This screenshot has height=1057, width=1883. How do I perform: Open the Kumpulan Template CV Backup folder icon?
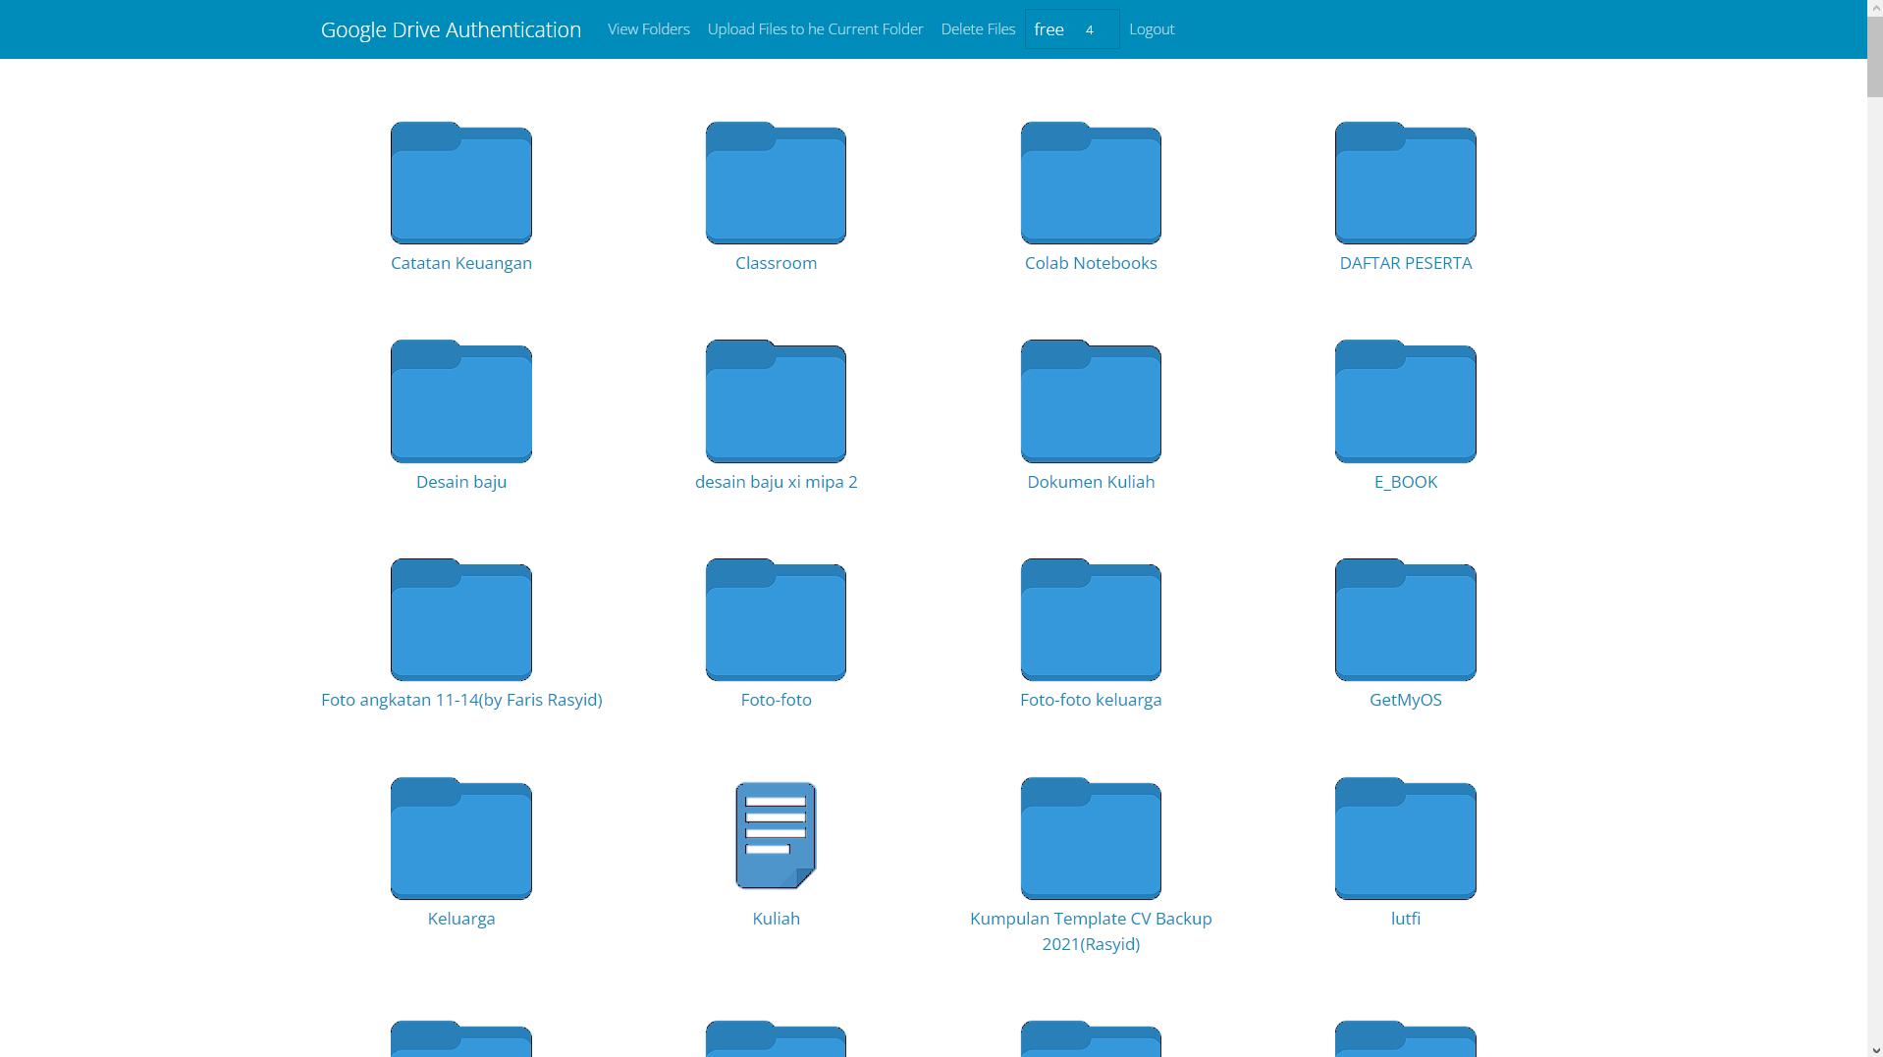tap(1091, 838)
